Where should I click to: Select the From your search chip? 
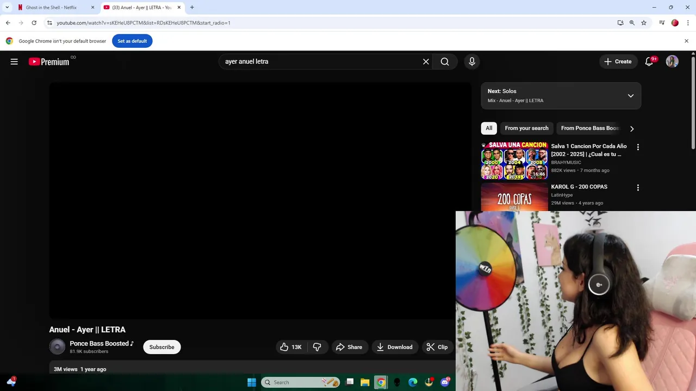(526, 128)
